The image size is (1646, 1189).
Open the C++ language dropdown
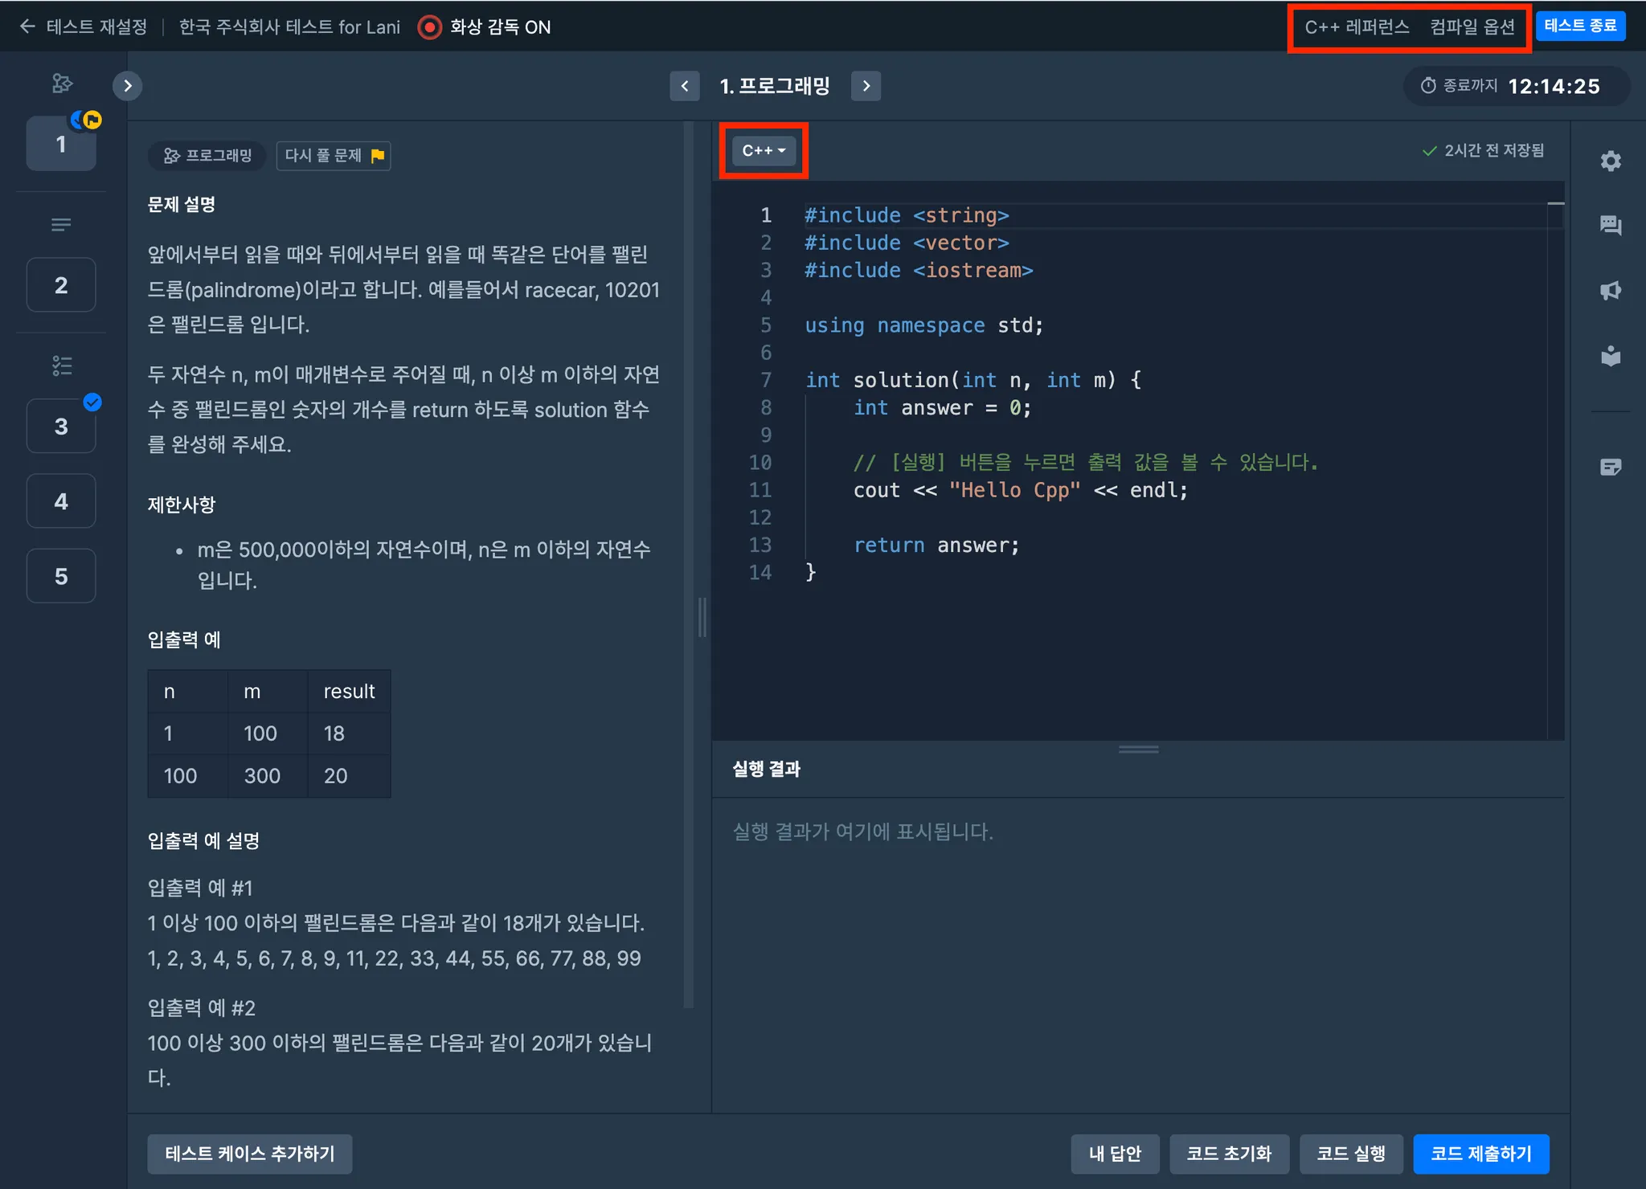pos(764,150)
